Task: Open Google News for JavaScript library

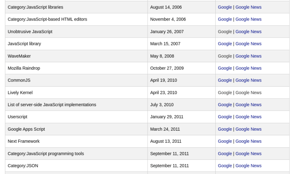Action: (248, 44)
